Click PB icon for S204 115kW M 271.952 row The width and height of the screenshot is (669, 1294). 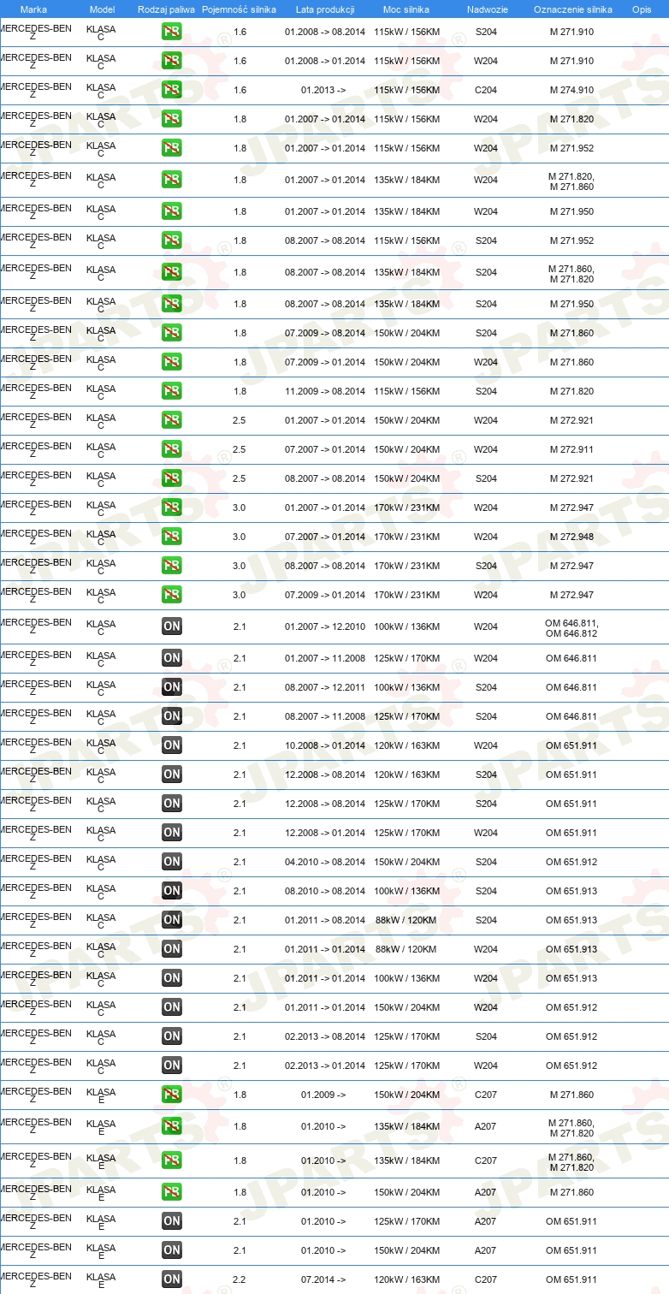[172, 240]
